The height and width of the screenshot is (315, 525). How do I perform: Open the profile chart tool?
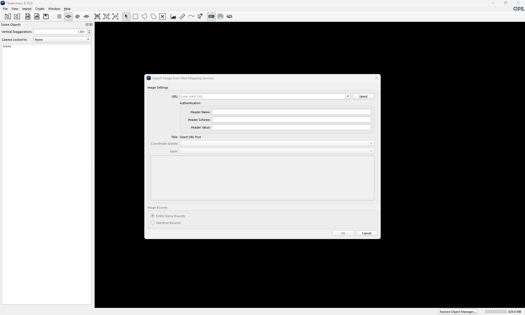173,16
